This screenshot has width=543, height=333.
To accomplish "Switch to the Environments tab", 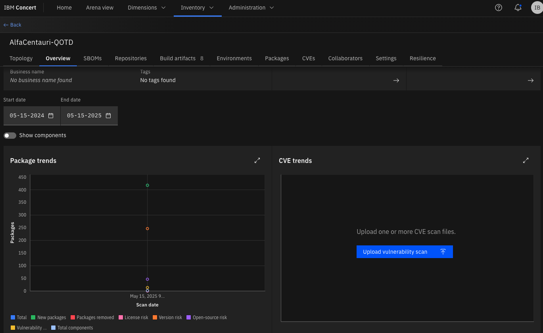I will pyautogui.click(x=234, y=58).
